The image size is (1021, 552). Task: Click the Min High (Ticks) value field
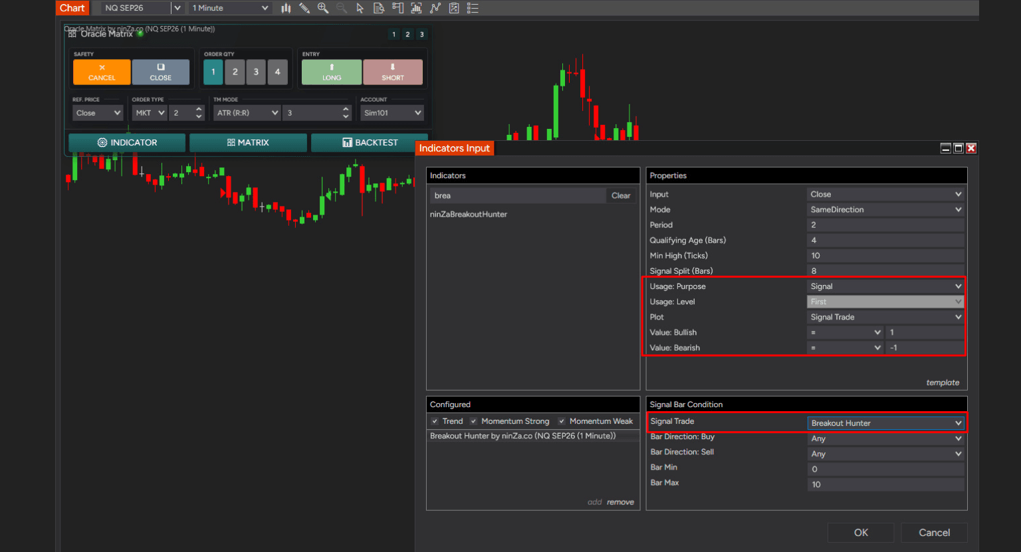885,256
